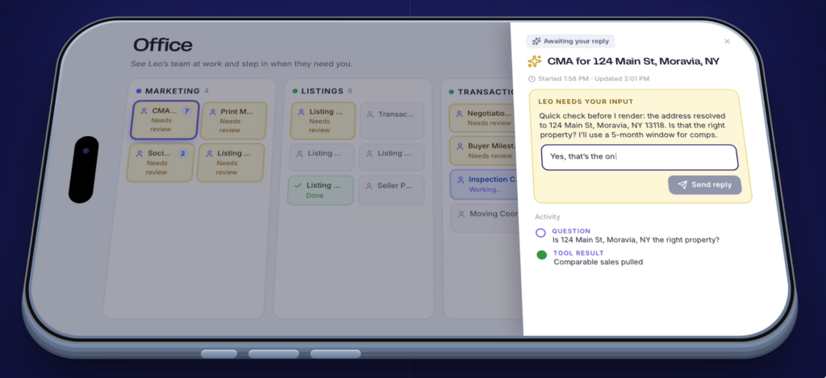Viewport: 826px width, 378px height.
Task: Open the Soci... card with badge 2
Action: [161, 163]
